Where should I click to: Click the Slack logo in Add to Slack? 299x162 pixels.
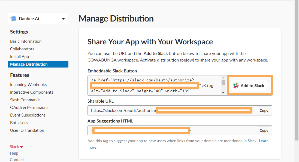point(236,85)
